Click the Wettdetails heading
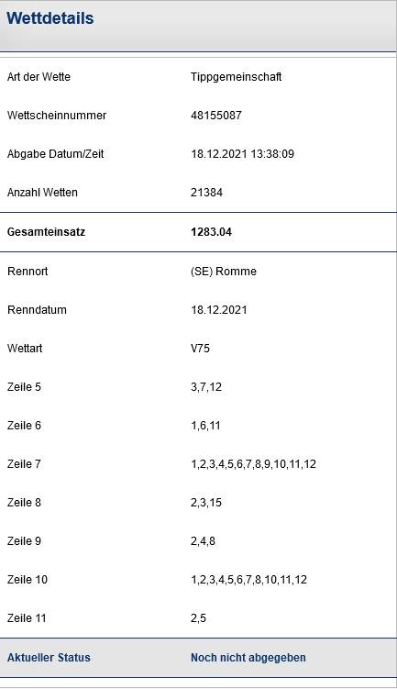The width and height of the screenshot is (397, 689). (x=50, y=18)
